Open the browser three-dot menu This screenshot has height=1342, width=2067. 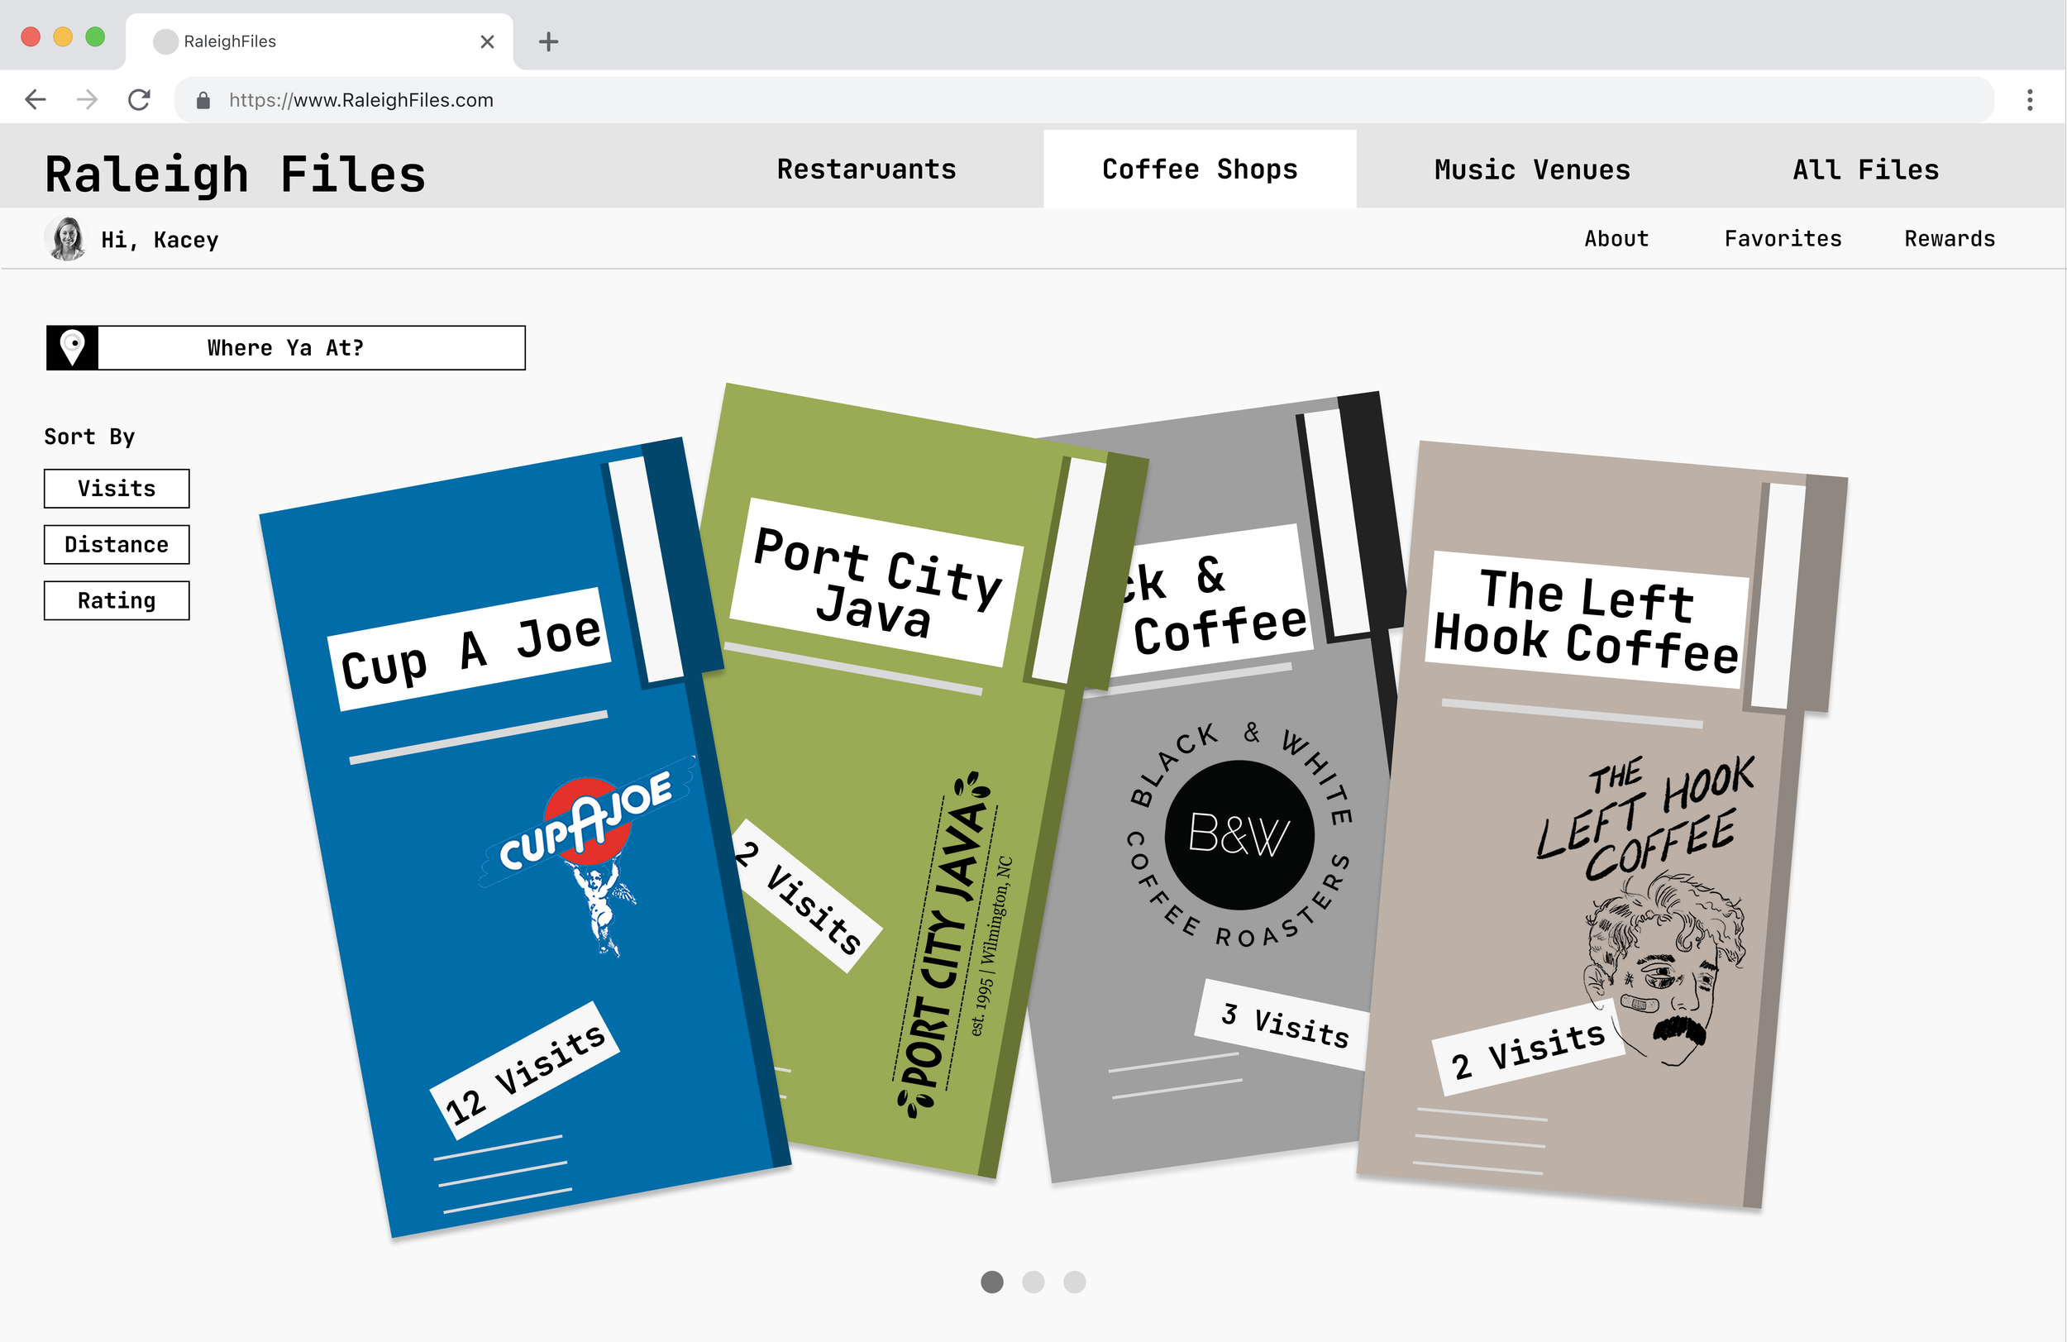pos(2029,100)
